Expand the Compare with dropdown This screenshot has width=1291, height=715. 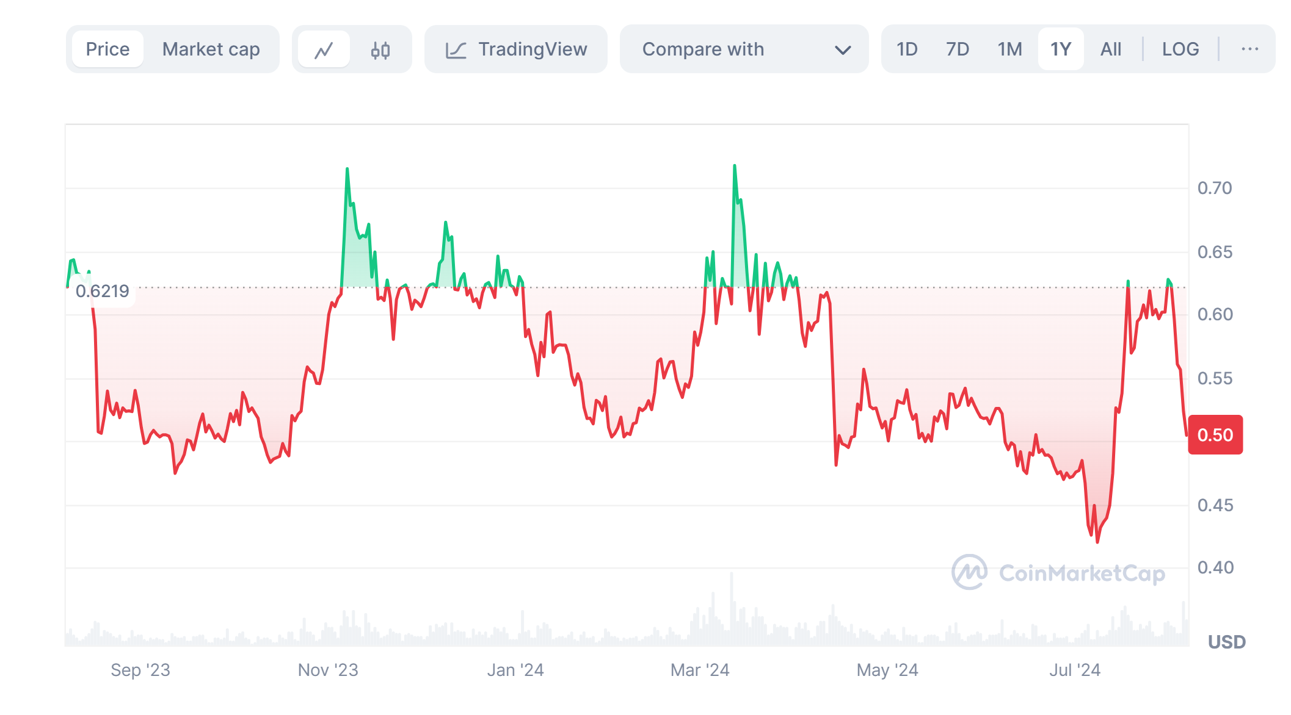pos(702,49)
